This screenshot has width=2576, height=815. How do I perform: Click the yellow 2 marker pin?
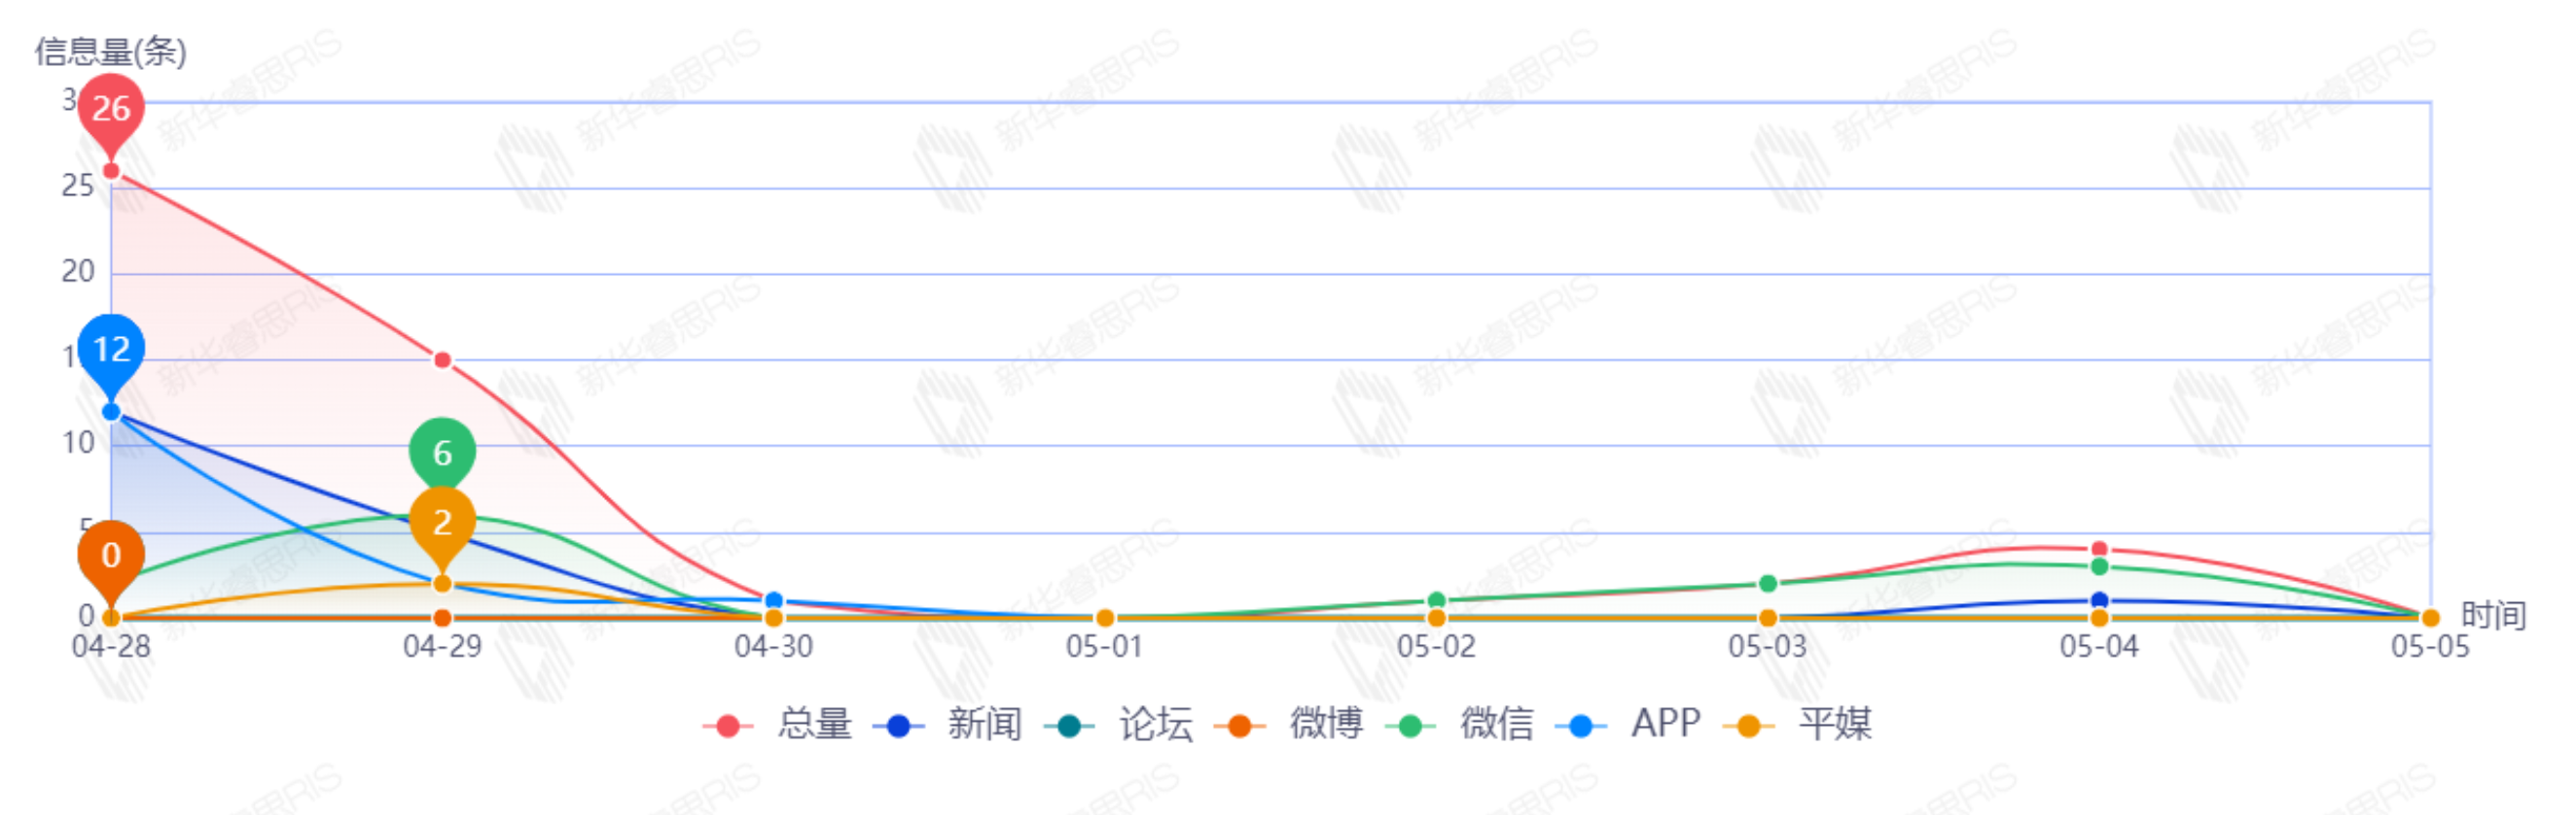pyautogui.click(x=442, y=522)
